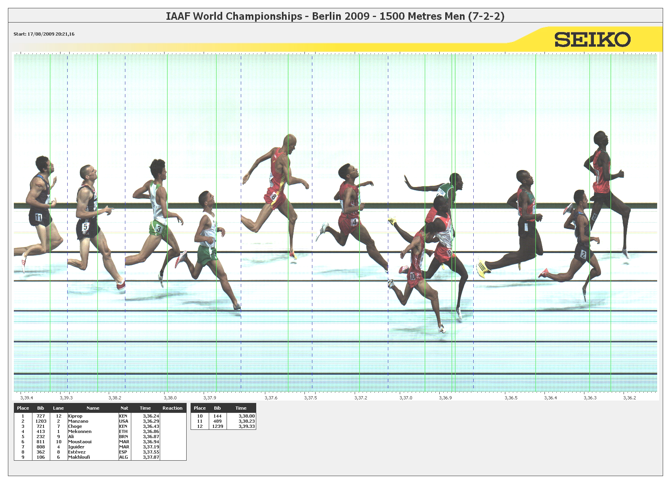Image resolution: width=671 pixels, height=484 pixels.
Task: Click the Makhloufi entry in ninth place
Action: coord(79,457)
